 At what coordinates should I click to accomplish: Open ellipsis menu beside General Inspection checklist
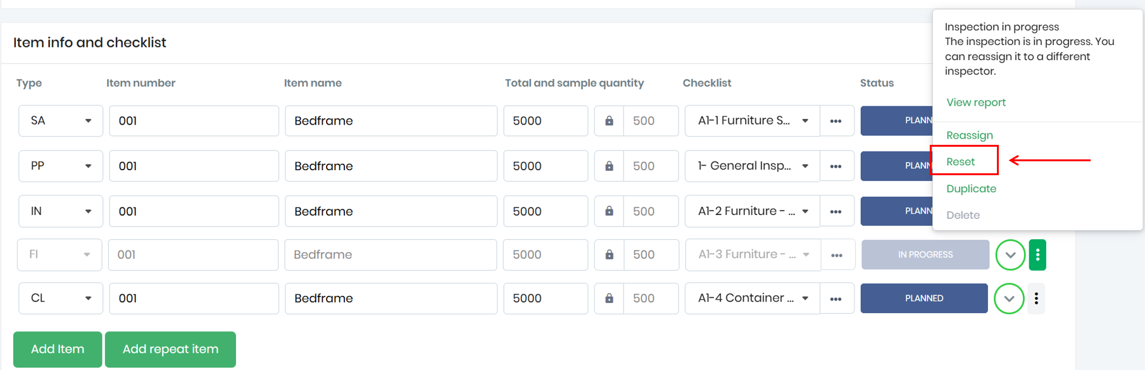pyautogui.click(x=835, y=166)
